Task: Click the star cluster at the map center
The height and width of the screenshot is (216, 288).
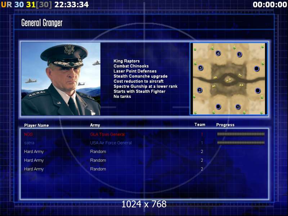Action: coord(229,80)
